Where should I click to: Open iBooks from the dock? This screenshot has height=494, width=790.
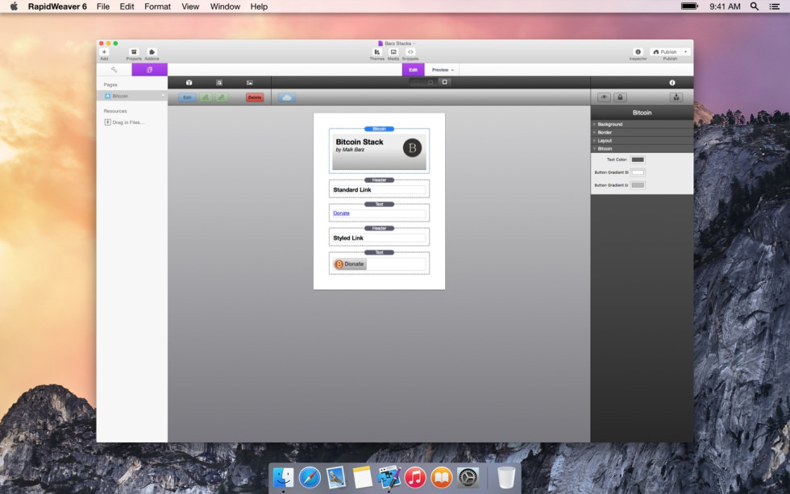pyautogui.click(x=442, y=477)
